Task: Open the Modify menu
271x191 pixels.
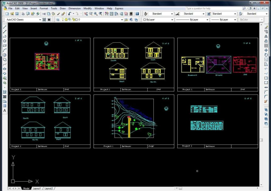Action: 88,8
